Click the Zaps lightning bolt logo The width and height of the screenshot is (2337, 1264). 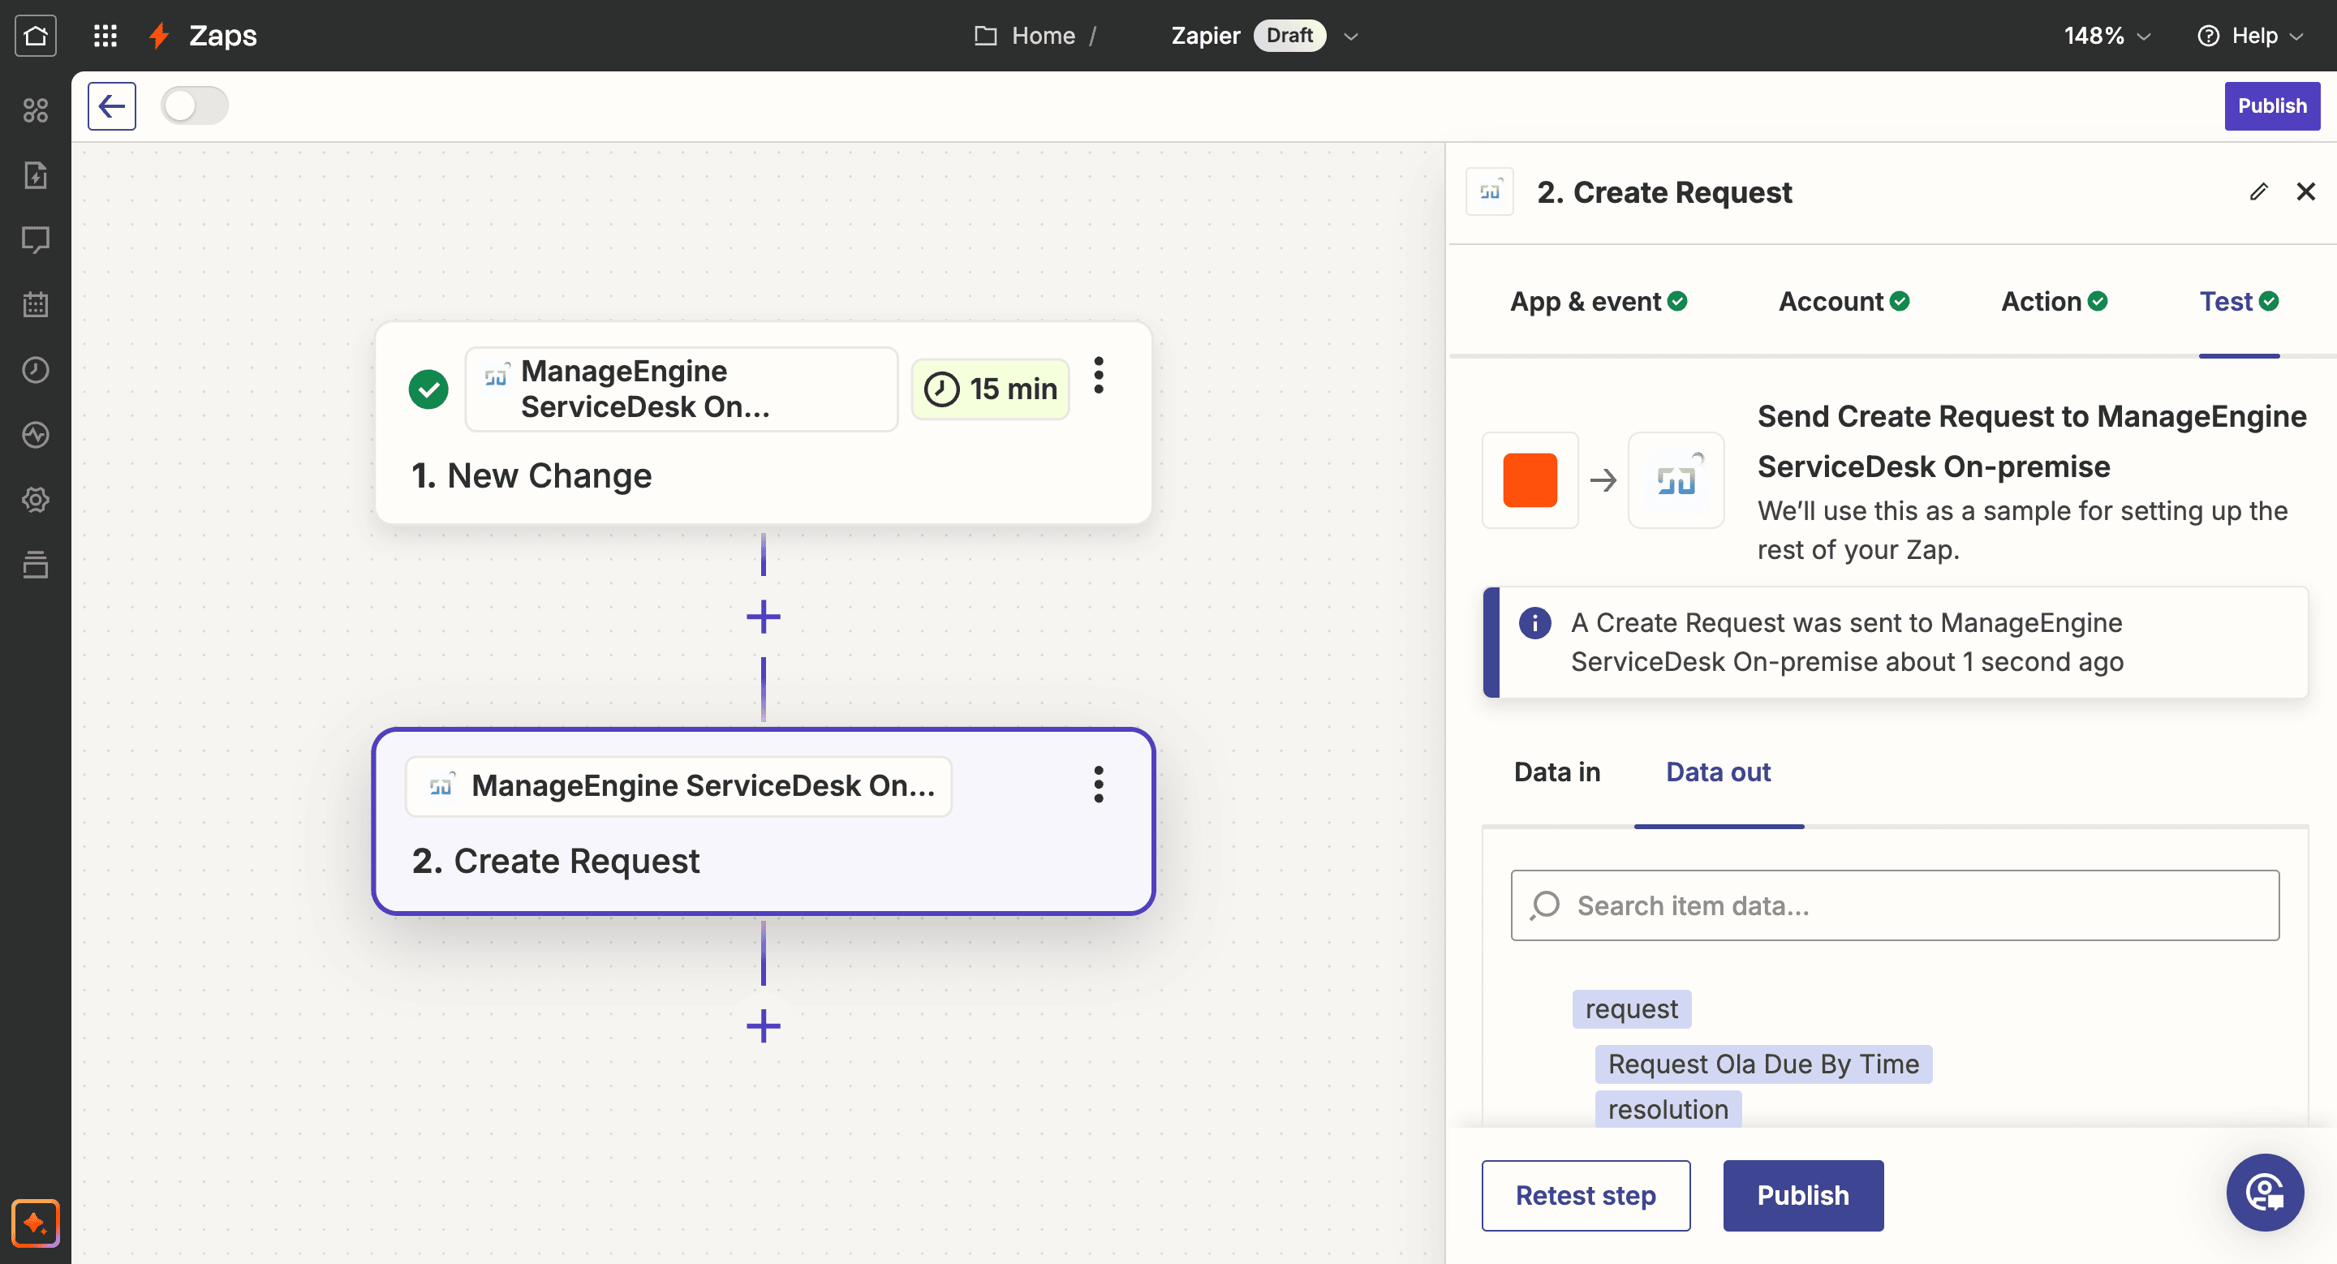[x=159, y=36]
